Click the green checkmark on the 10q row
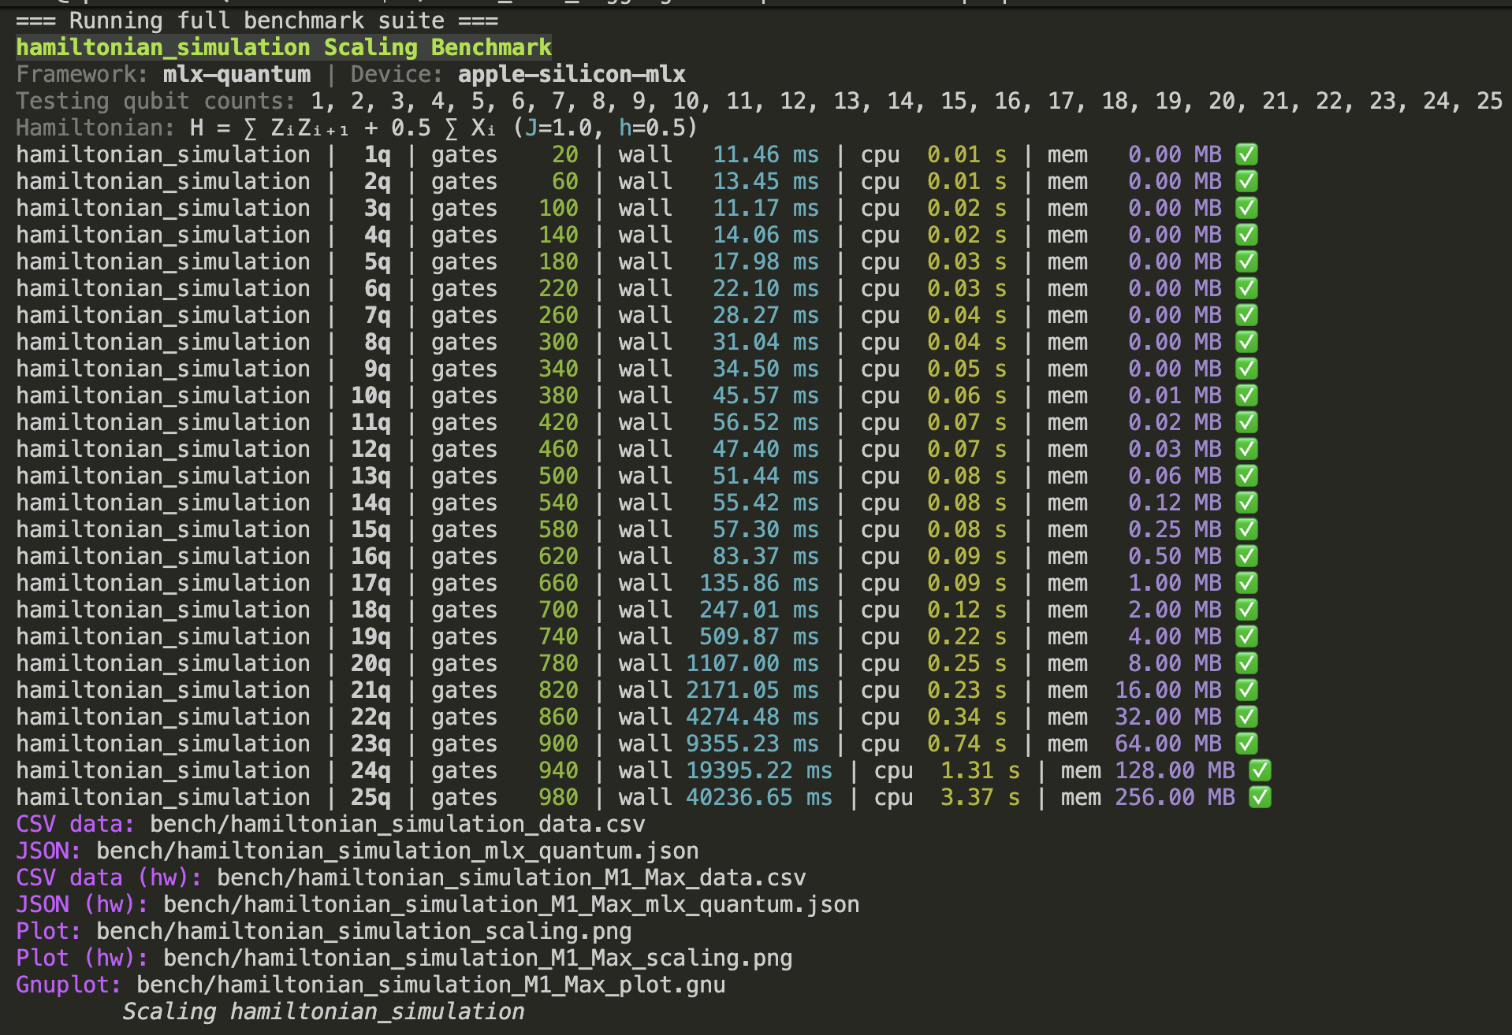Screen dimensions: 1512x1035 pyautogui.click(x=1246, y=395)
